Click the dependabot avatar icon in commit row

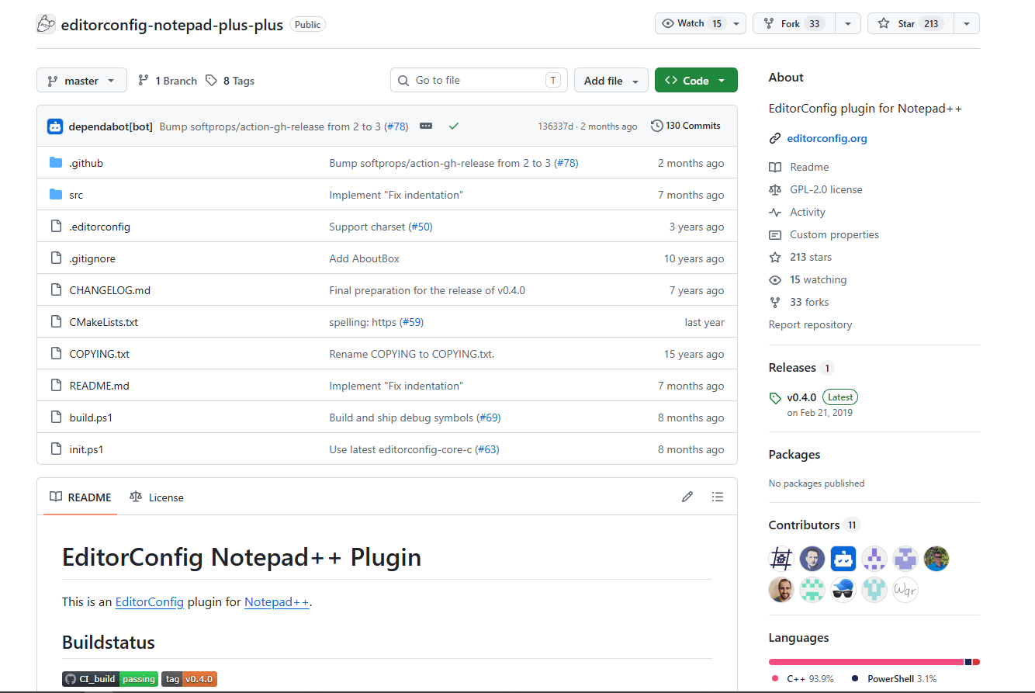coord(55,126)
